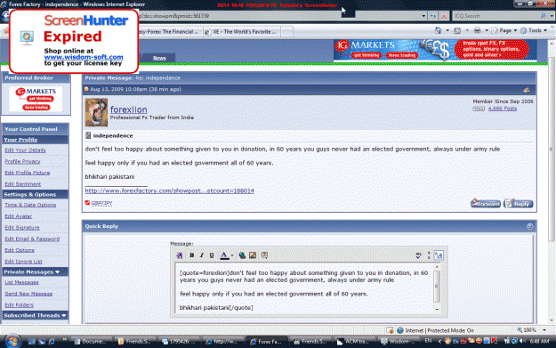This screenshot has height=348, width=556.
Task: Open Edit Folders
Action: 19,305
